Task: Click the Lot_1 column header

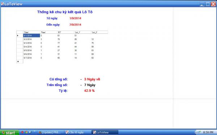Action: tap(82, 32)
